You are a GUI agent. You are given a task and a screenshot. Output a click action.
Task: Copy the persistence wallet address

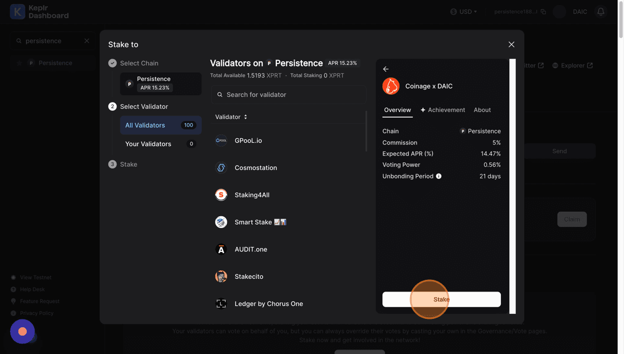543,12
